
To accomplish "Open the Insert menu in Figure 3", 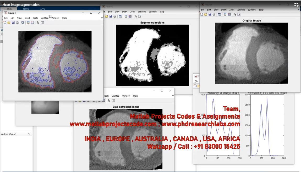I will (x=27, y=18).
